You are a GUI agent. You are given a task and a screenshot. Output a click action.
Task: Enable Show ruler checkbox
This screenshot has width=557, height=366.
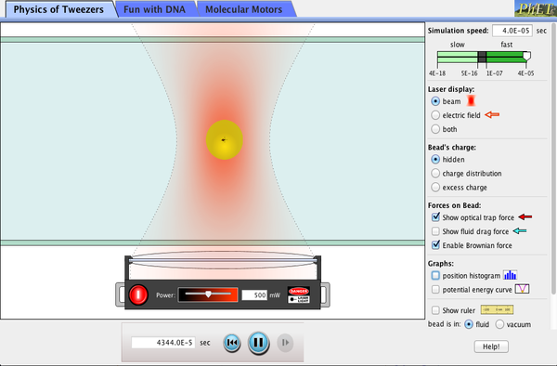[x=435, y=310]
